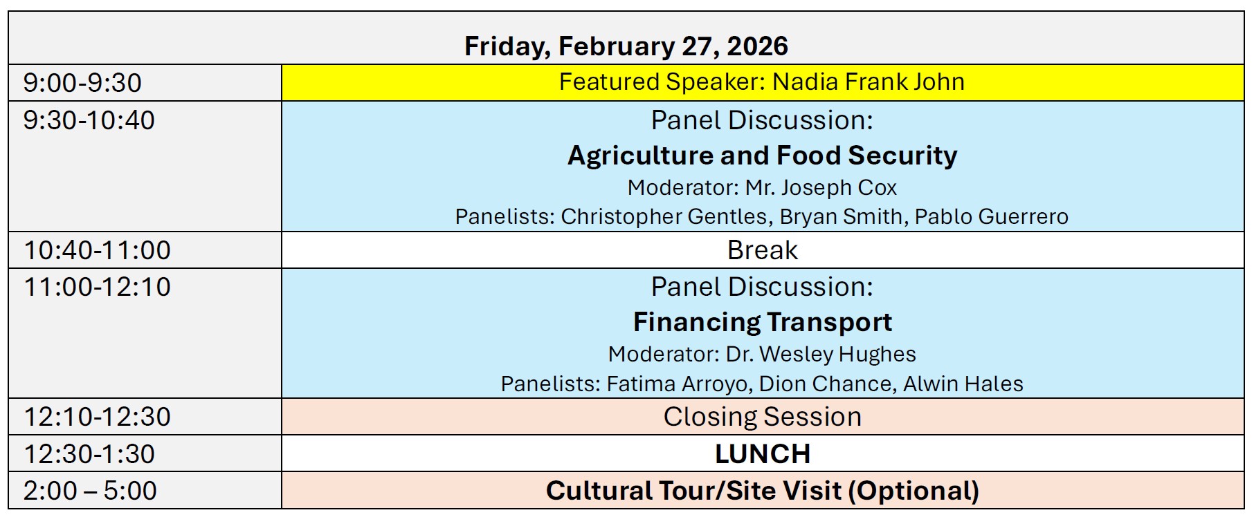Click Panel Discussion label above Financing Transport

762,287
